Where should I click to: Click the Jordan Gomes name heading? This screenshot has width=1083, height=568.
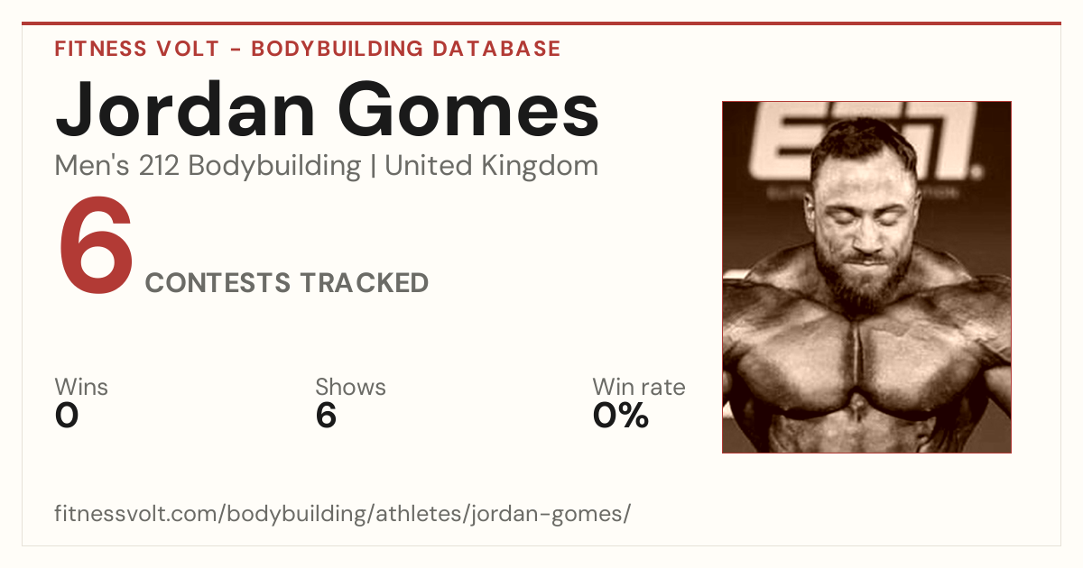(x=327, y=110)
